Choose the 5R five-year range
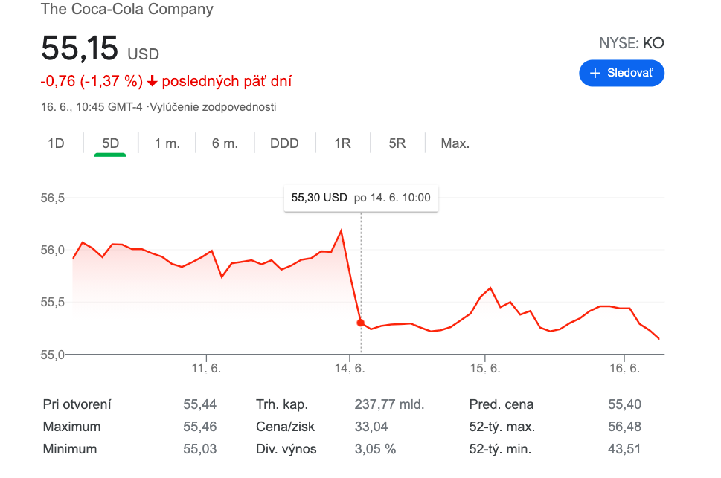The height and width of the screenshot is (478, 721). (x=397, y=143)
